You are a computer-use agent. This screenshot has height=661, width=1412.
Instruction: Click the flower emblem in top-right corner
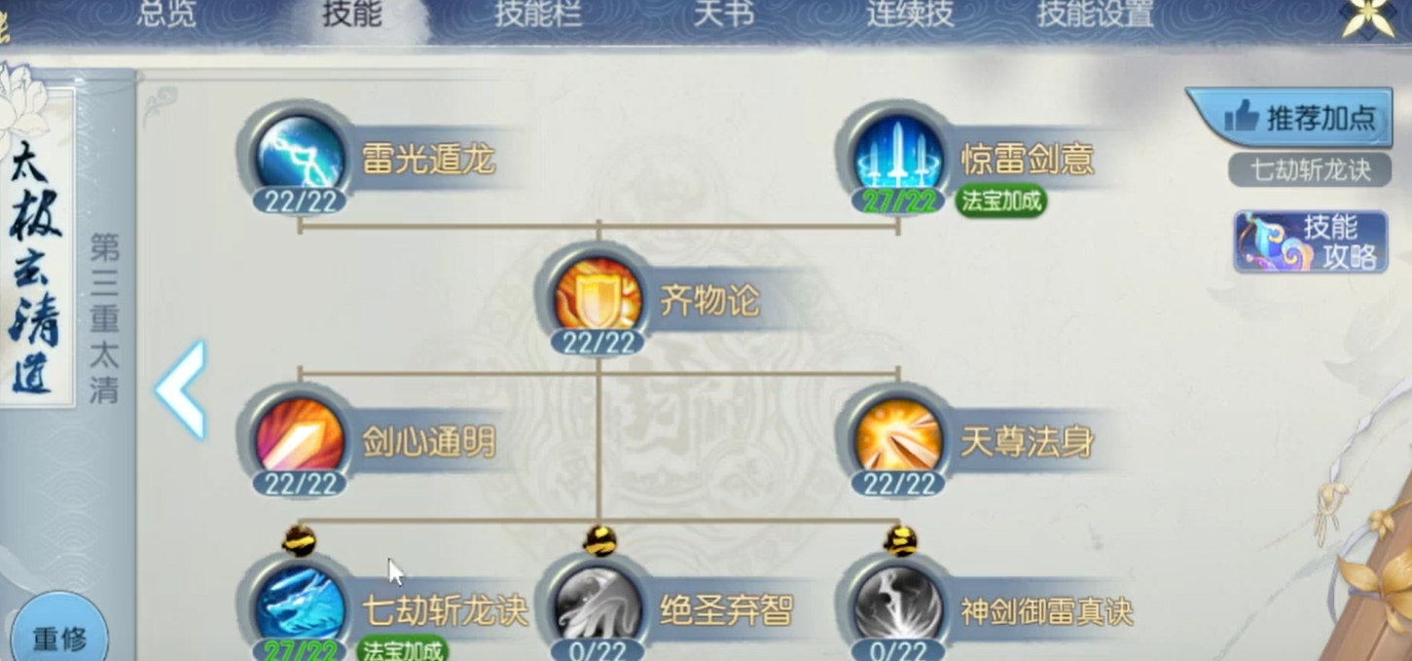(1367, 18)
